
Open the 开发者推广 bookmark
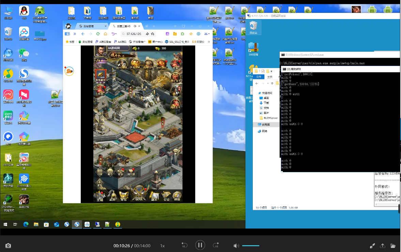point(137,41)
